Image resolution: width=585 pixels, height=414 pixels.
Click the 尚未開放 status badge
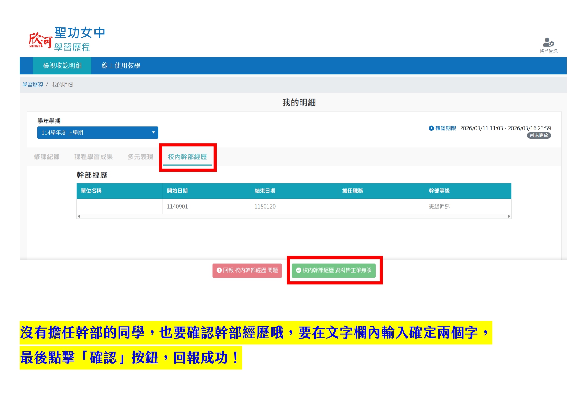539,135
